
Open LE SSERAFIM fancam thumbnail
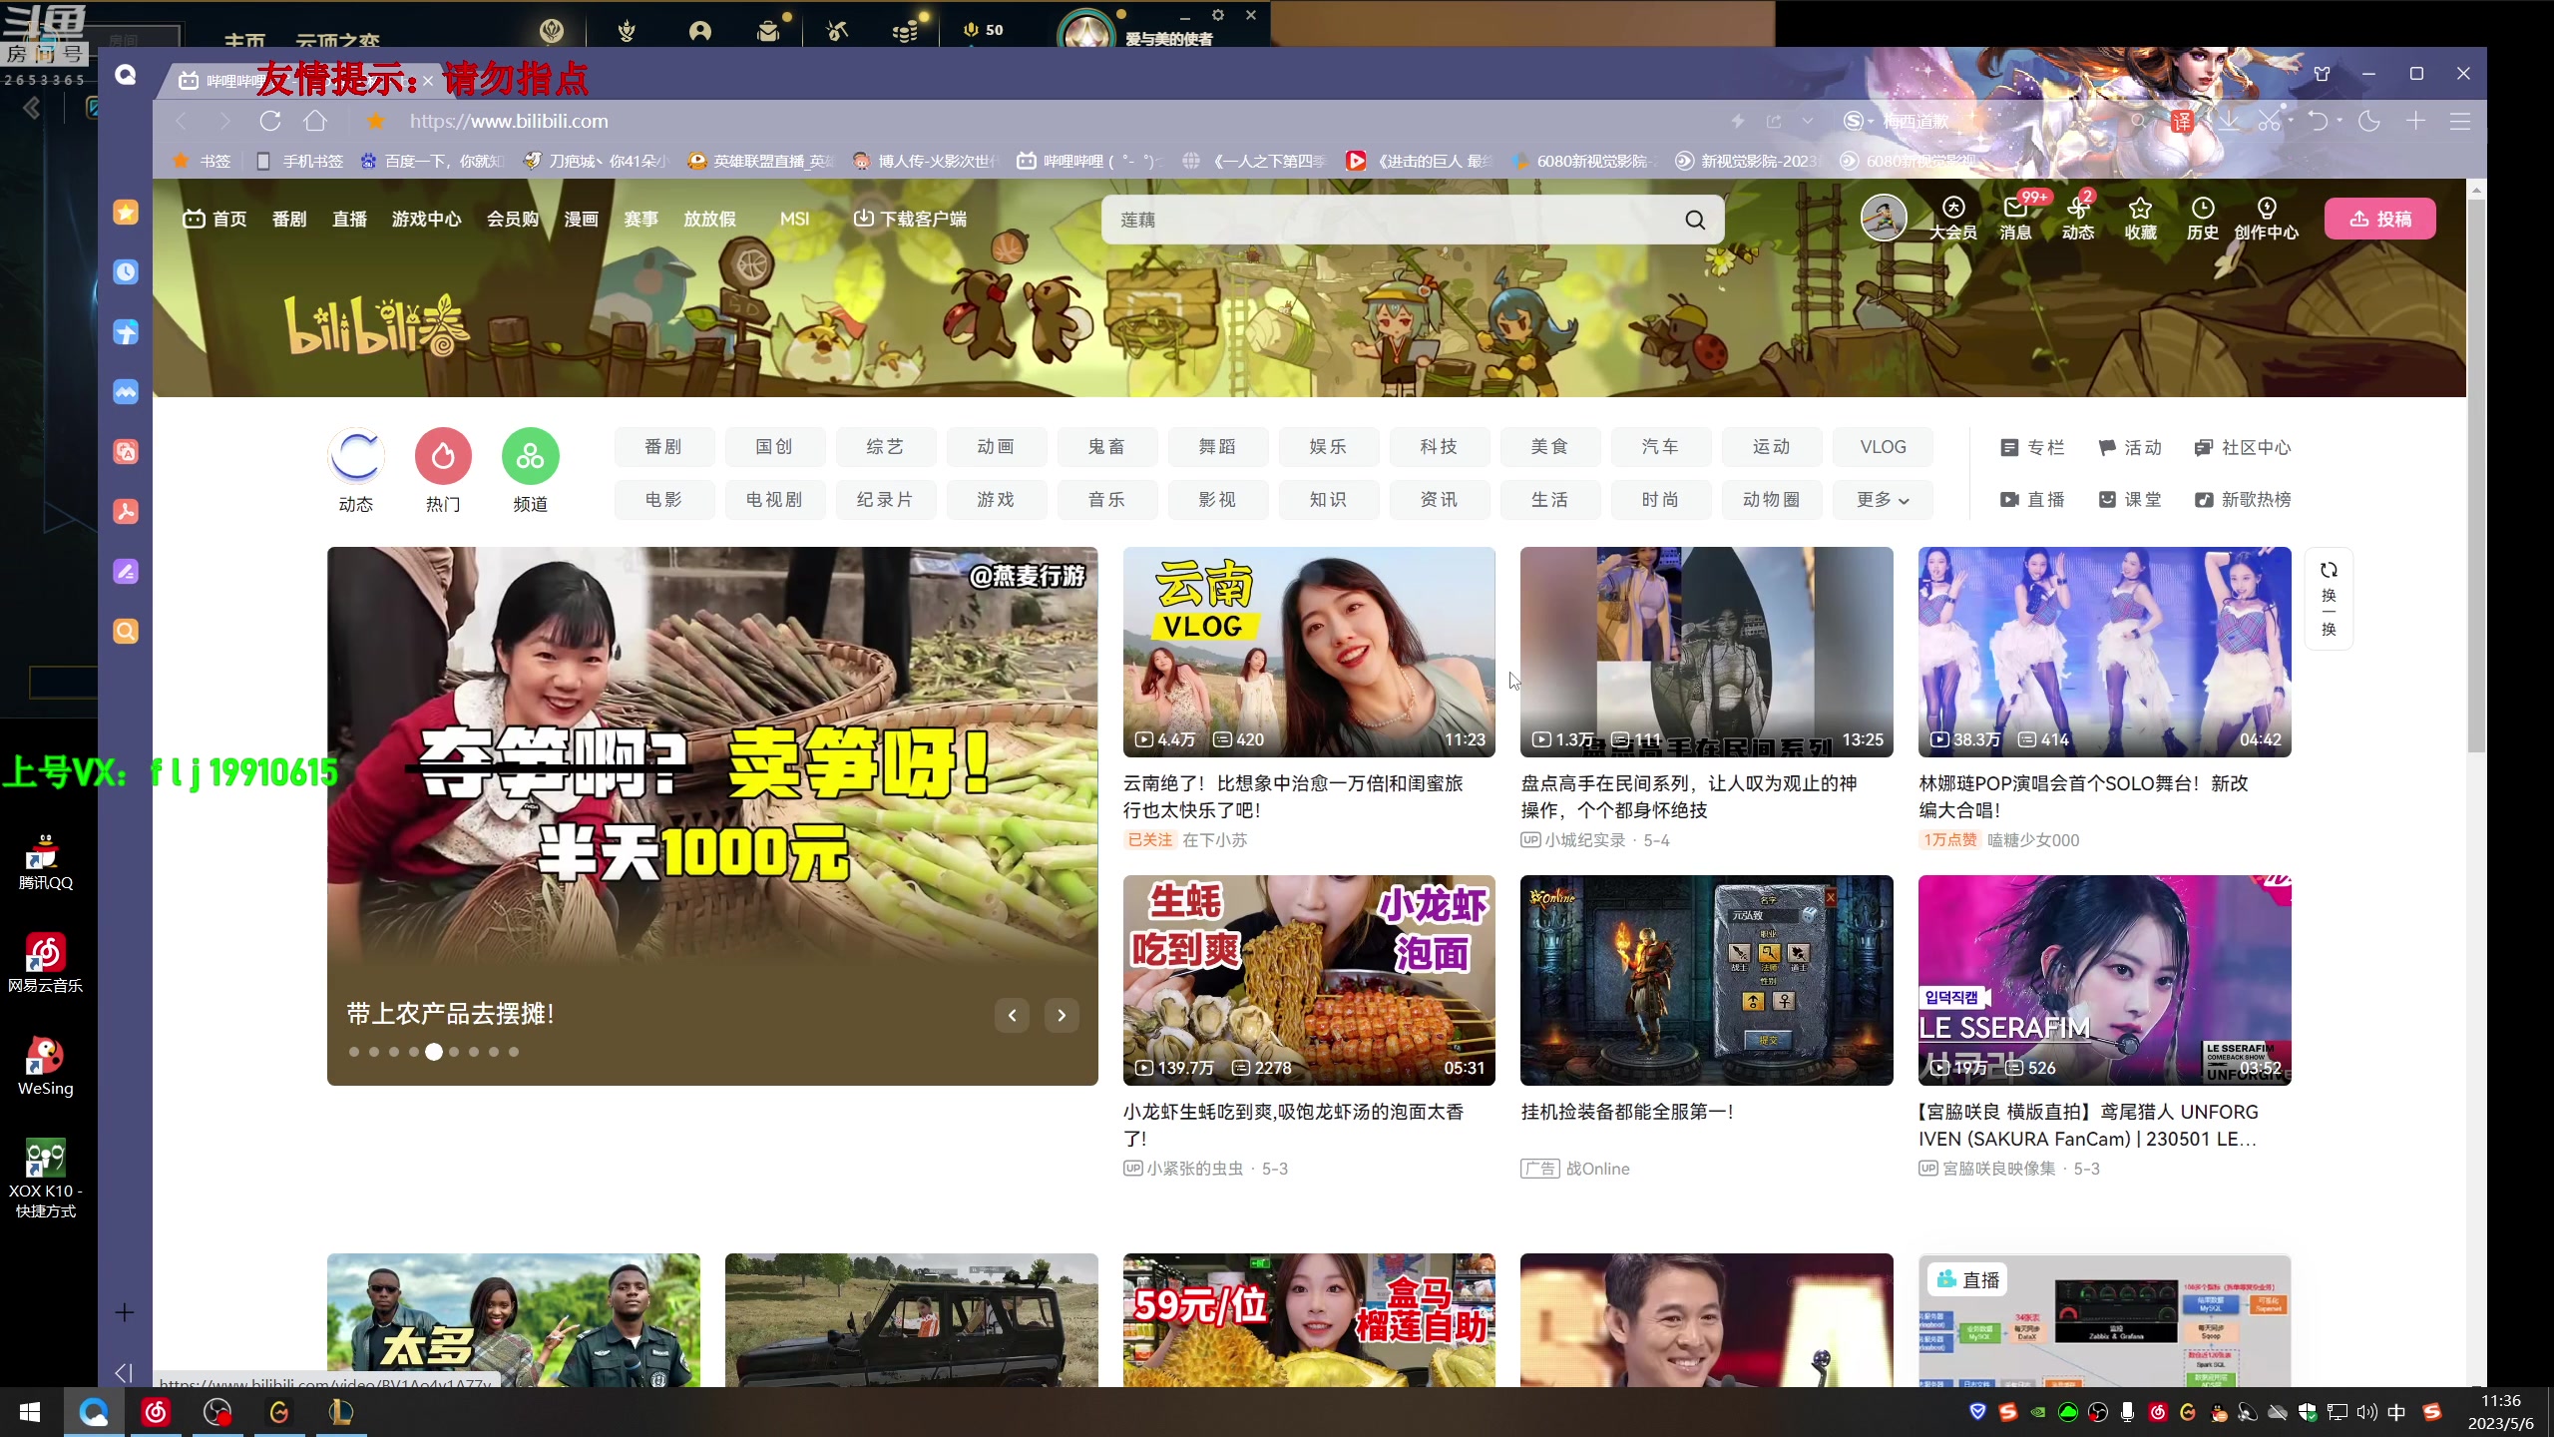[2104, 980]
